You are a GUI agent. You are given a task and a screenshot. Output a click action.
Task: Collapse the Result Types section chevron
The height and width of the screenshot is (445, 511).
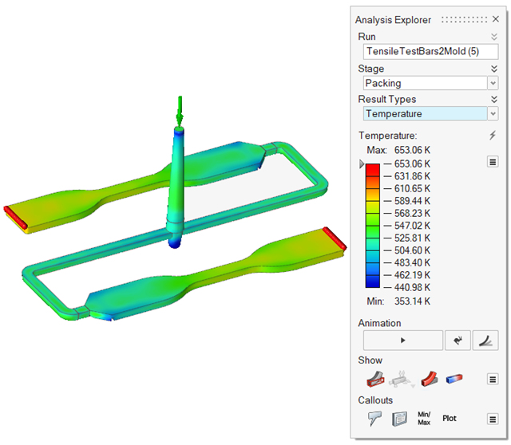tap(493, 99)
